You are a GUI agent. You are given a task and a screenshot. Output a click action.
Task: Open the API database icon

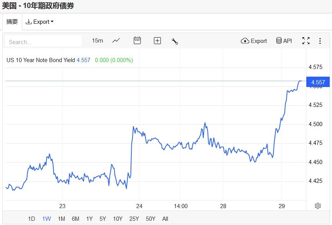[284, 41]
